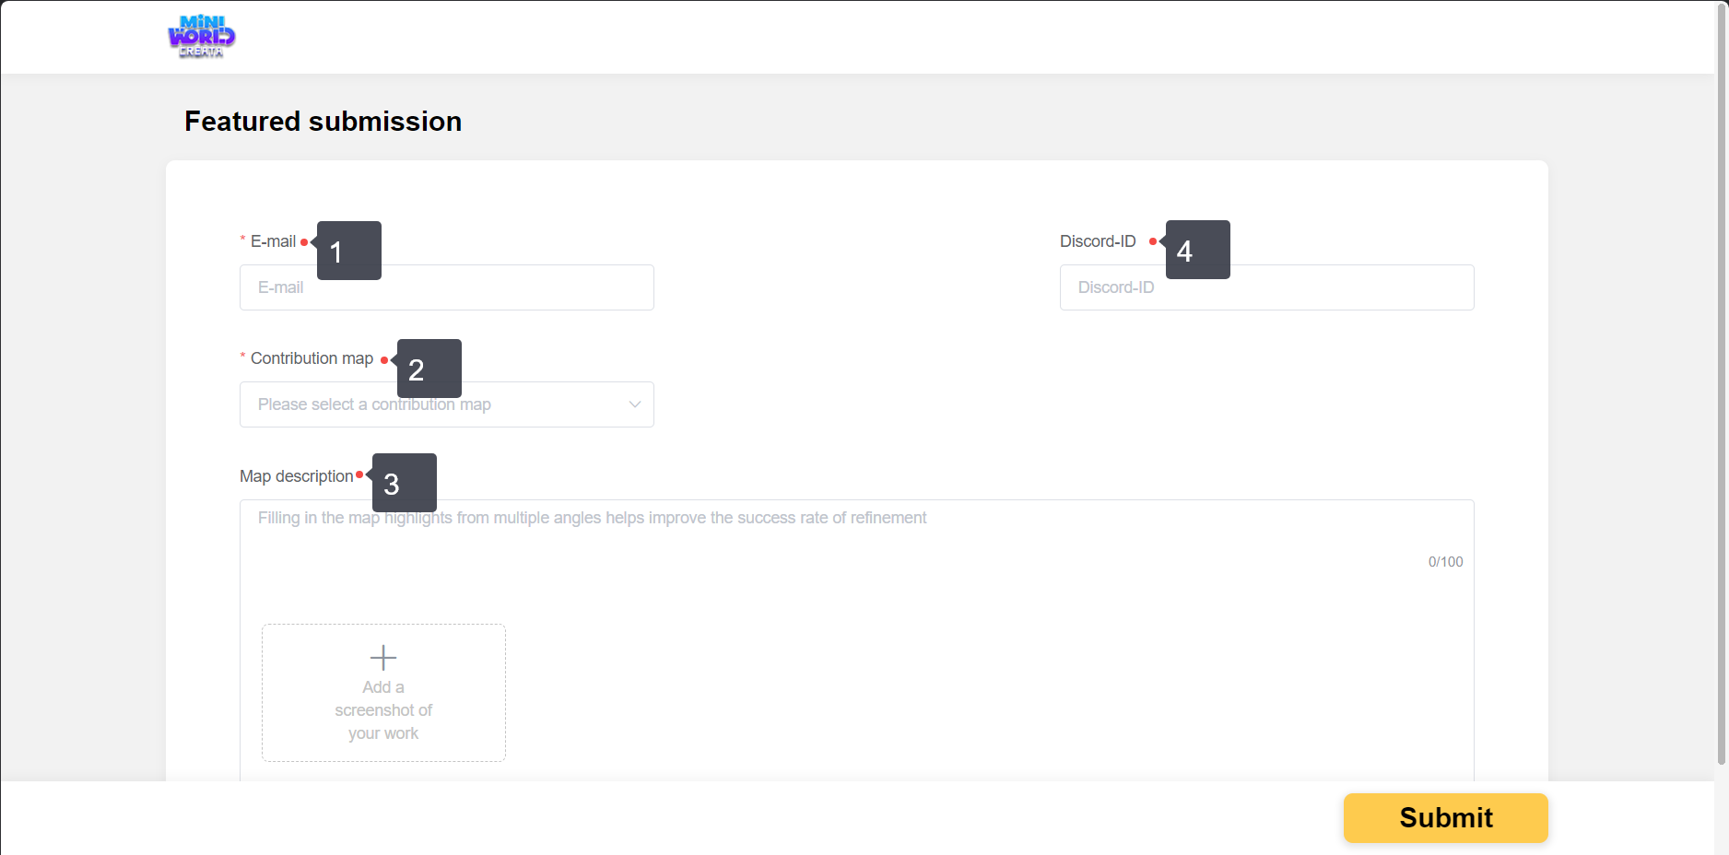
Task: Open the 'Add a screenshot of your work' uploader
Action: (x=383, y=693)
